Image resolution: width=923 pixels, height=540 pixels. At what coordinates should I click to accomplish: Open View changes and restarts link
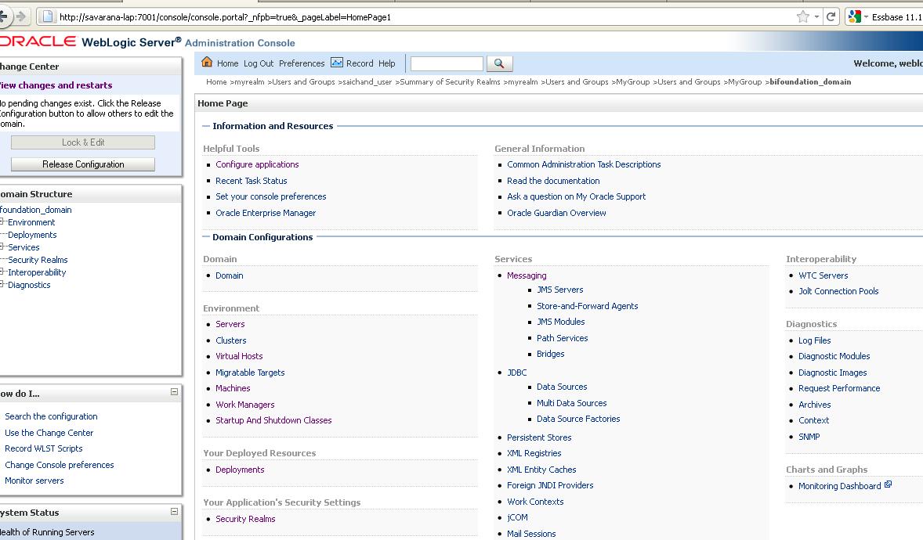tap(56, 85)
